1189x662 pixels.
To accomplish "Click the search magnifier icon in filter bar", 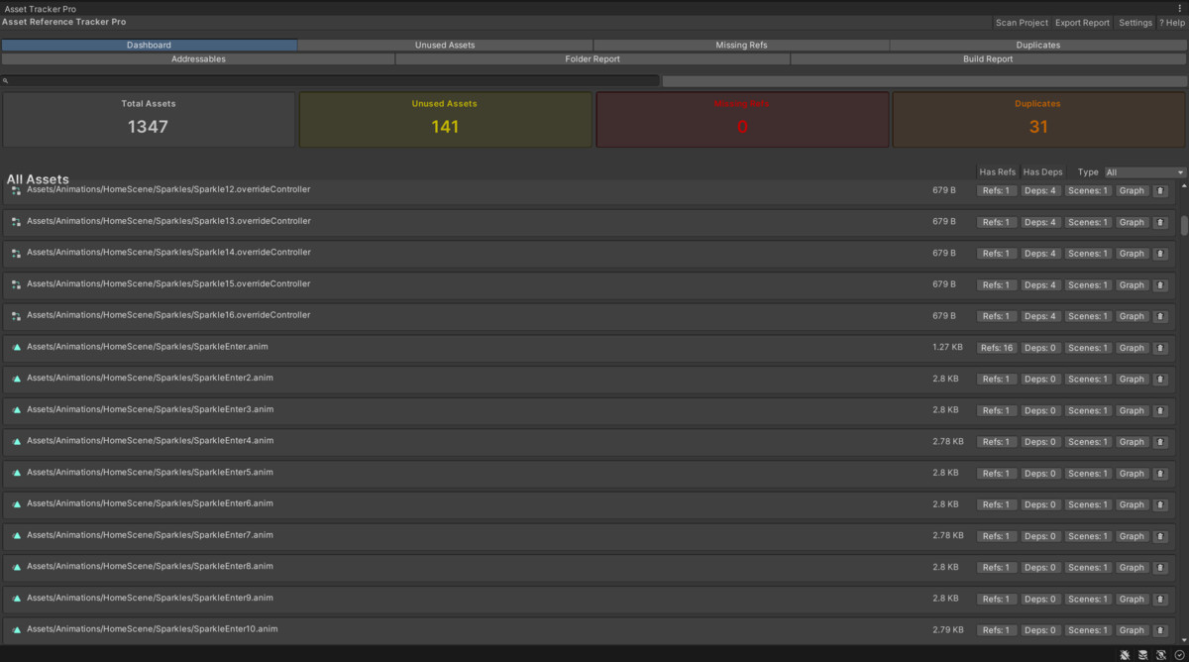I will click(x=7, y=80).
